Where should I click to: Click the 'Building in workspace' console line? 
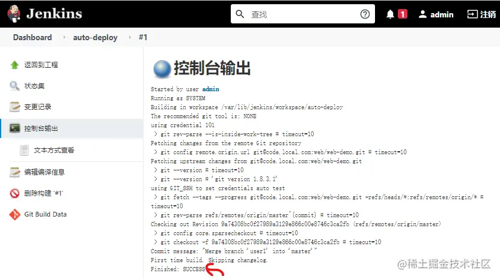coord(247,107)
